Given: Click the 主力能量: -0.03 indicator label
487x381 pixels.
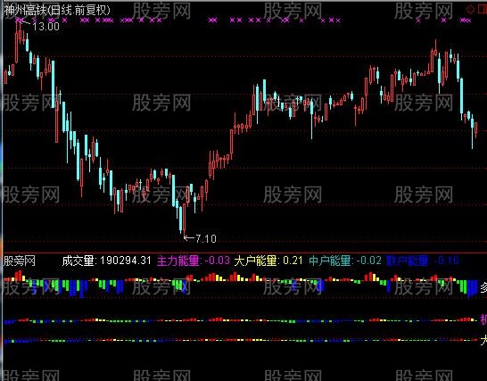Looking at the screenshot, I should [x=194, y=261].
